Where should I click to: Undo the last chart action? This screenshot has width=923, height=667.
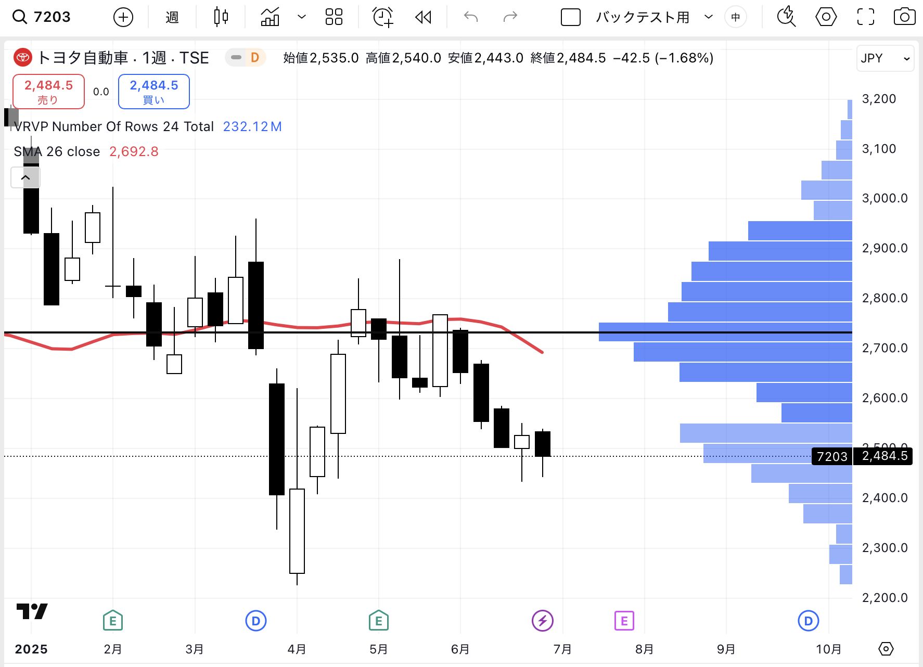tap(471, 17)
